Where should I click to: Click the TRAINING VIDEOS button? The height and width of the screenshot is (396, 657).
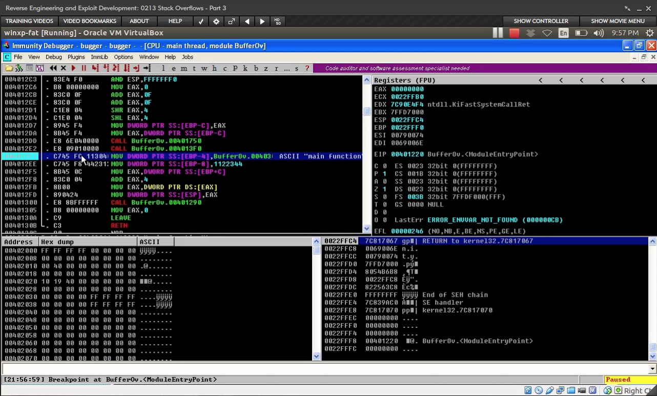tap(29, 21)
